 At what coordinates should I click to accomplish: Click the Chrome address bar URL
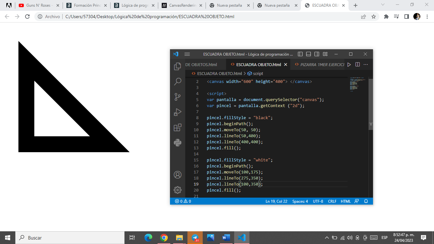[150, 17]
